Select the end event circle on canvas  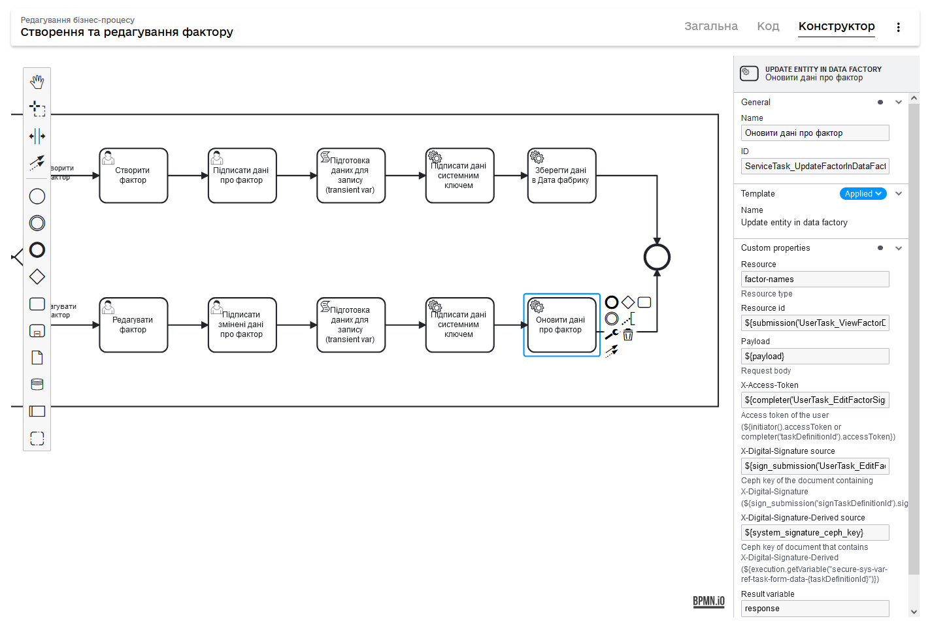(657, 257)
